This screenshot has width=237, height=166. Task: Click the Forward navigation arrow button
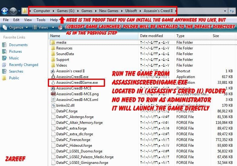coord(13,11)
